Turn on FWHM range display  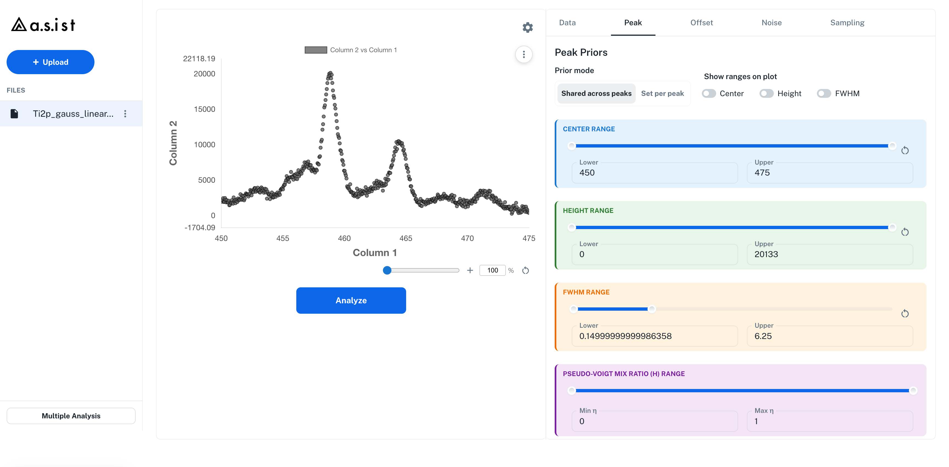click(x=824, y=94)
